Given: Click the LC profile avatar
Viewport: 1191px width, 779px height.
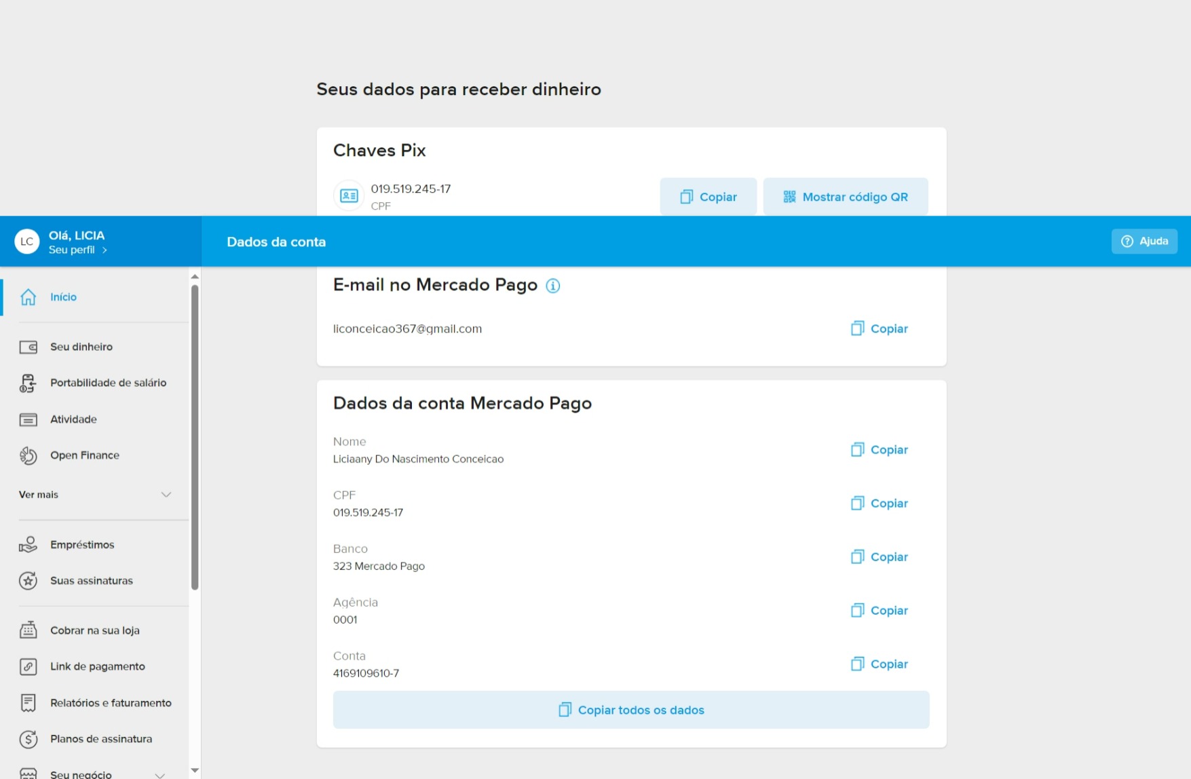Looking at the screenshot, I should pos(27,242).
